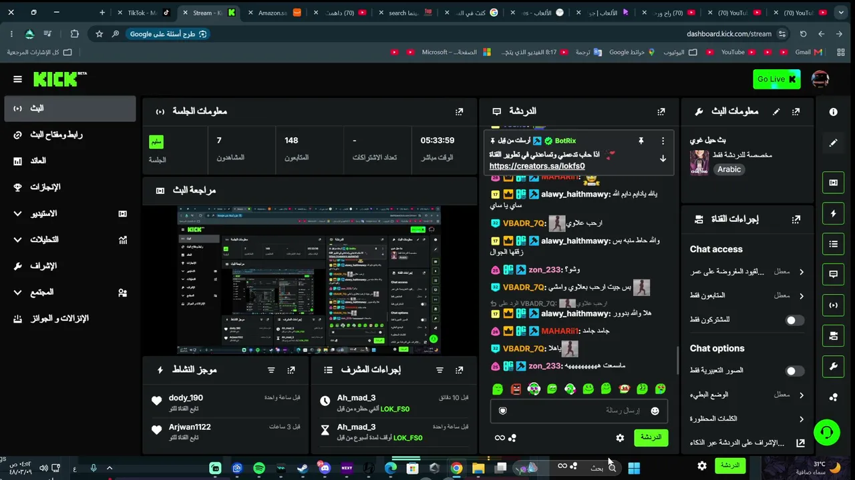
Task: Click the info icon in the right sidebar
Action: pyautogui.click(x=833, y=112)
